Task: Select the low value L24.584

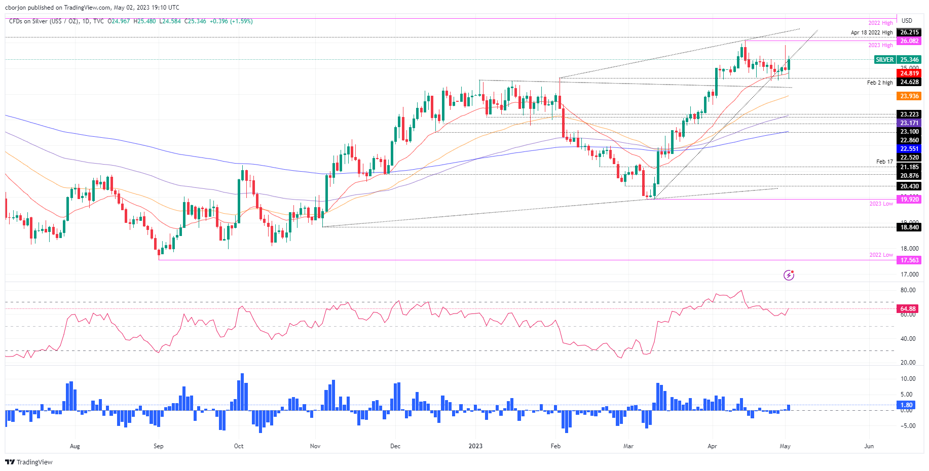Action: tap(170, 21)
